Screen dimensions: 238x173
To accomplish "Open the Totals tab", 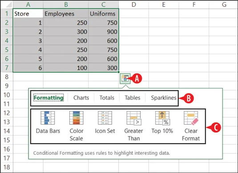I will (x=107, y=98).
